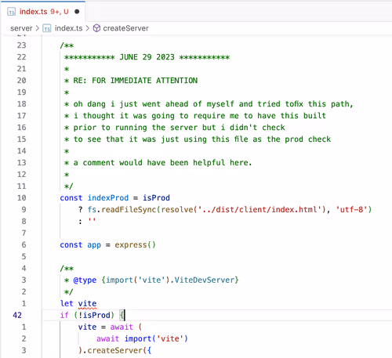Screen dimensions: 392x358
Task: Open the server folder breadcrumb
Action: point(21,28)
